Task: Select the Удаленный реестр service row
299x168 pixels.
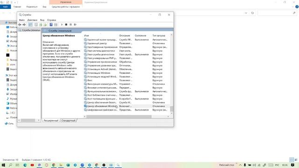Action: pyautogui.click(x=127, y=43)
